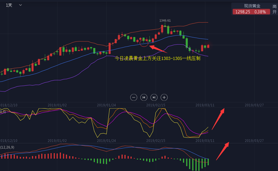This screenshot has height=171, width=278.
Task: Select 2019/01/02 date on main chart axis
Action: [x=57, y=105]
